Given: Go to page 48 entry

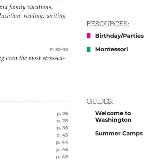Looking at the screenshot, I should coord(62,157).
